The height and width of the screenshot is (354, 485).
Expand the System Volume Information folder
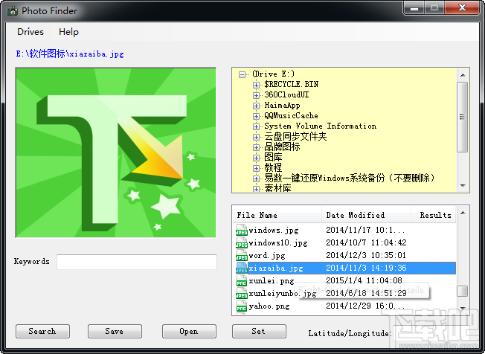256,126
